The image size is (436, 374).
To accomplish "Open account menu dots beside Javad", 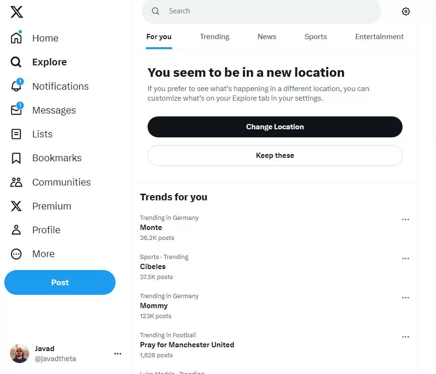I will point(117,353).
